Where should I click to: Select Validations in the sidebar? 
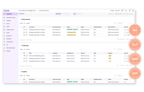9,39
